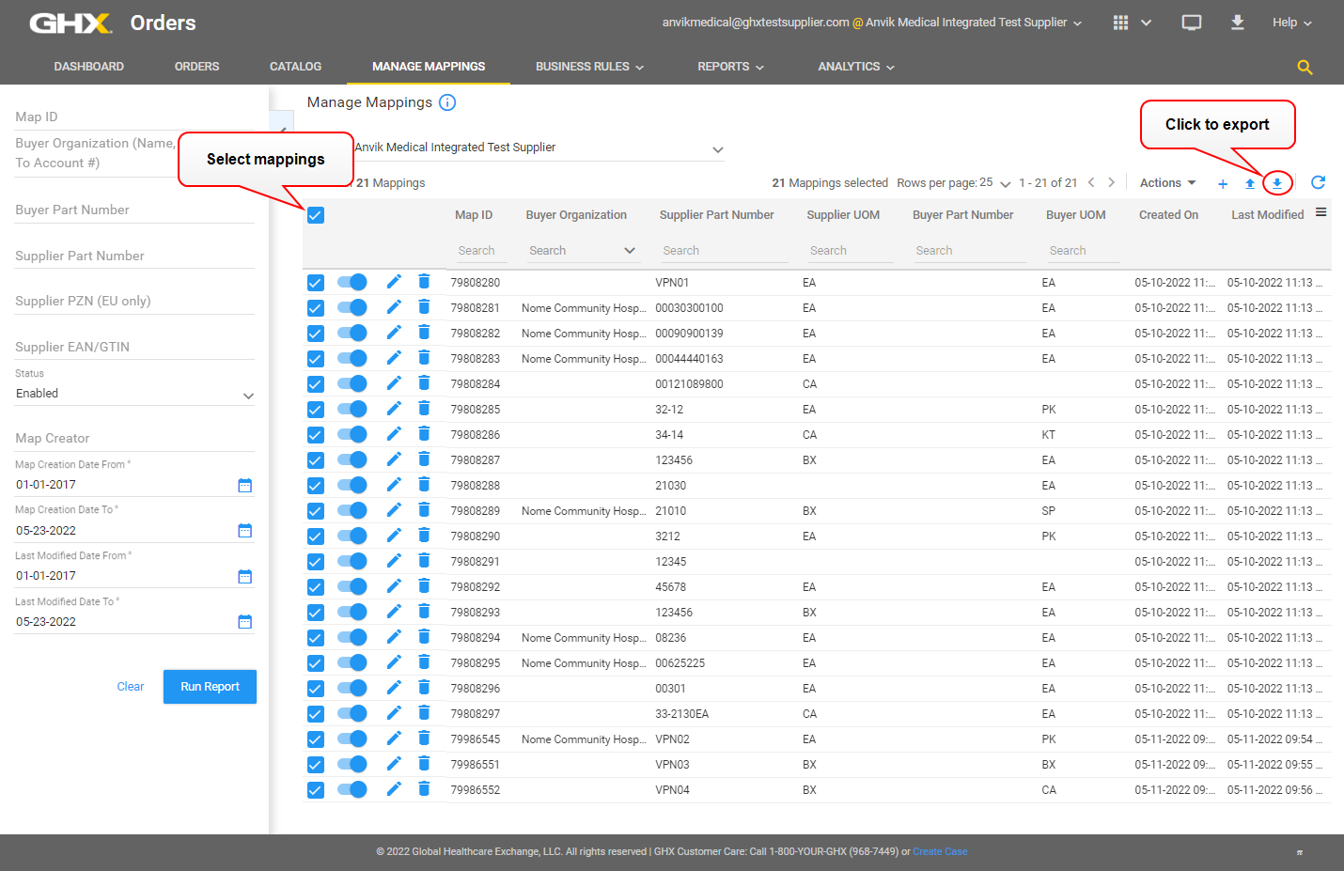1344x871 pixels.
Task: Click the Supplier EAN/GTIN field
Action: (134, 347)
